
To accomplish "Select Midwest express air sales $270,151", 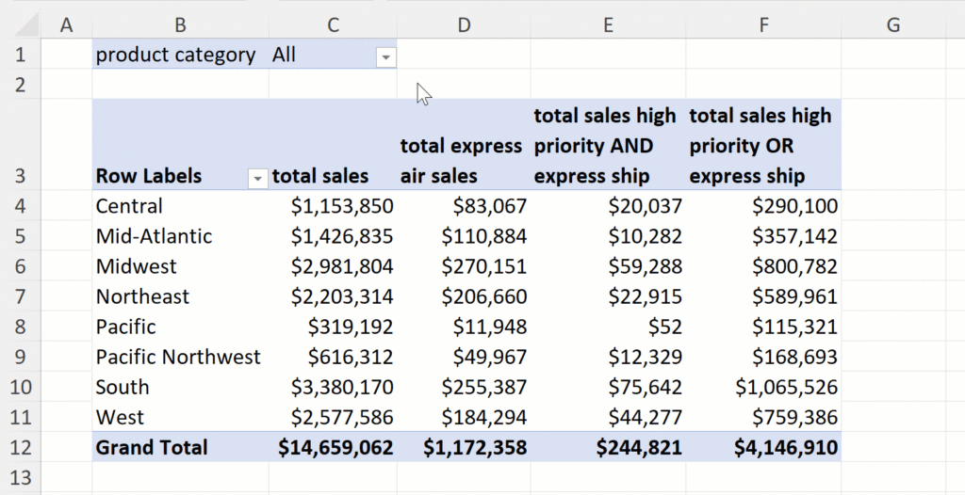I will pos(484,266).
